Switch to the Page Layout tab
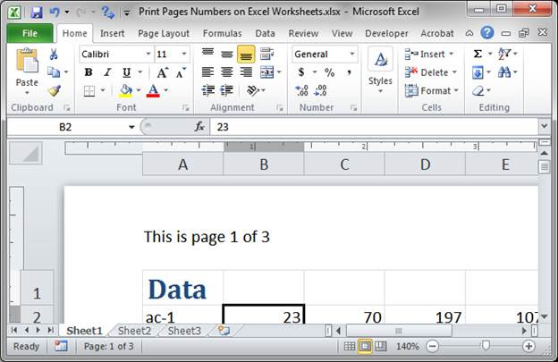558x362 pixels. (x=164, y=33)
